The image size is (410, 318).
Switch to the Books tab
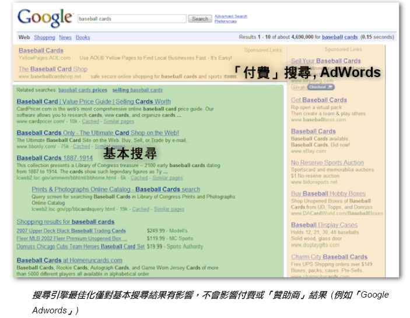point(83,37)
